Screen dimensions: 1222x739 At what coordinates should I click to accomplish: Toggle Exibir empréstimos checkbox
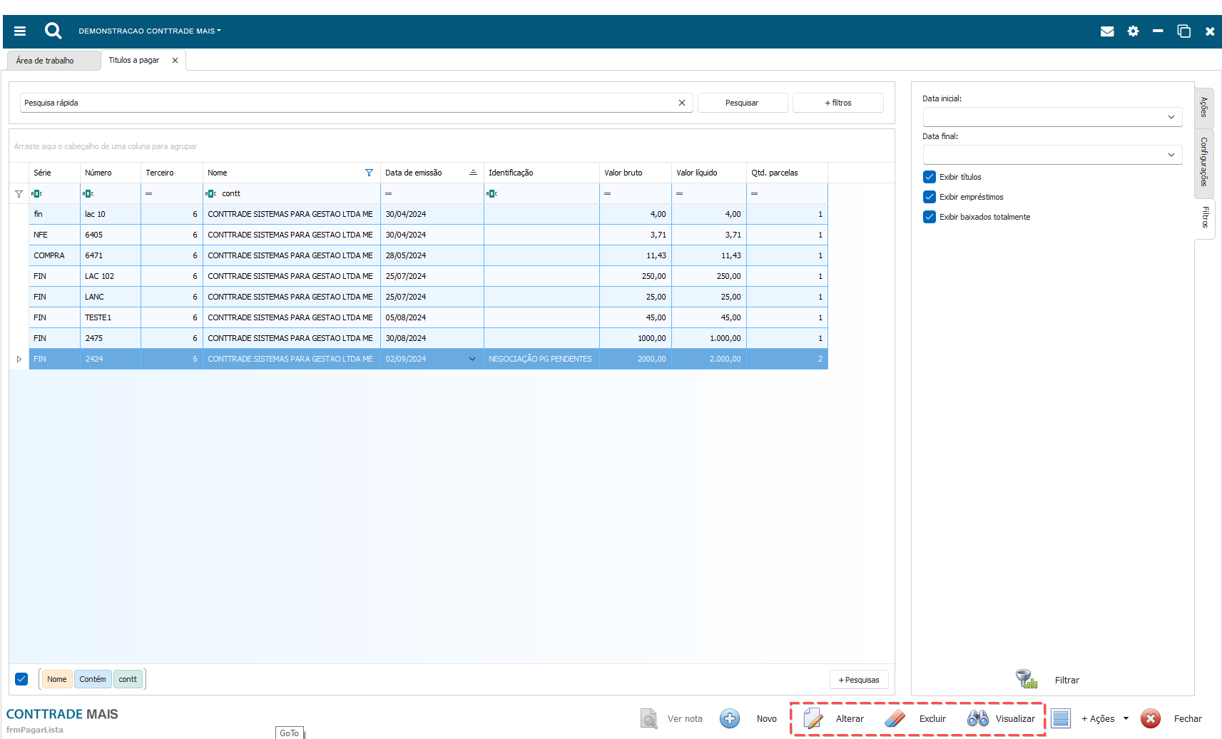click(x=930, y=197)
